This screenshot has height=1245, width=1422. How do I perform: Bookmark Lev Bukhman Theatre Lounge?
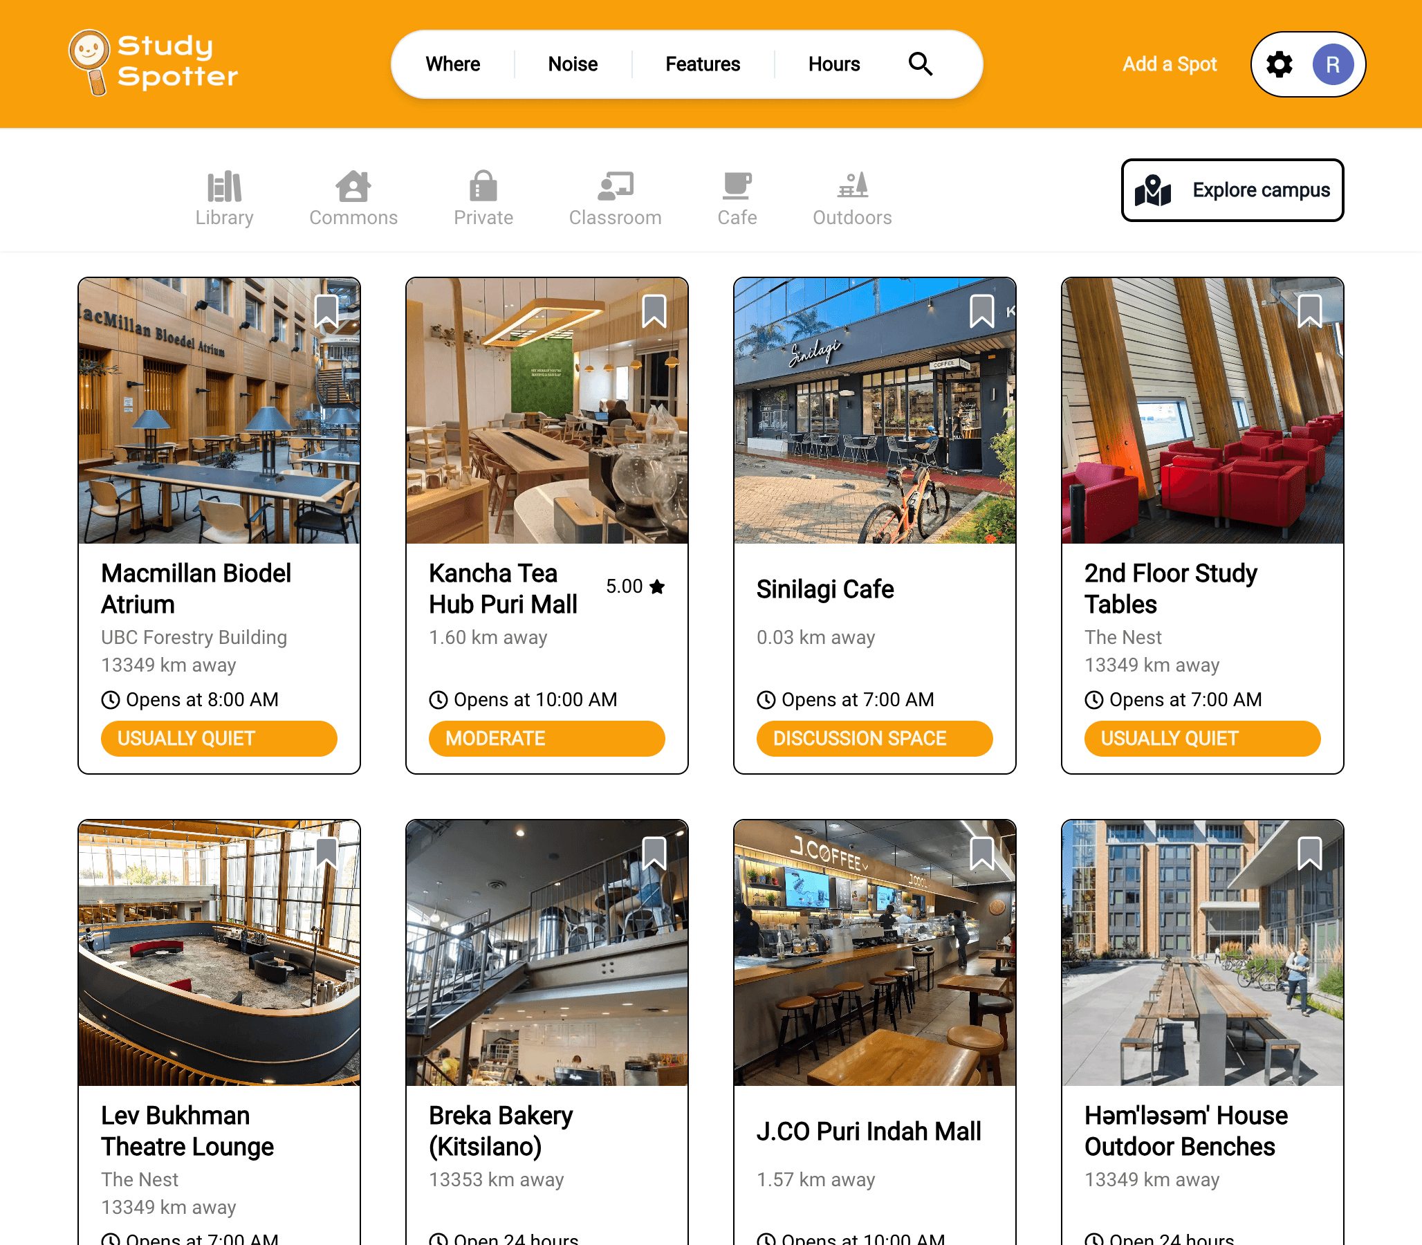coord(326,853)
